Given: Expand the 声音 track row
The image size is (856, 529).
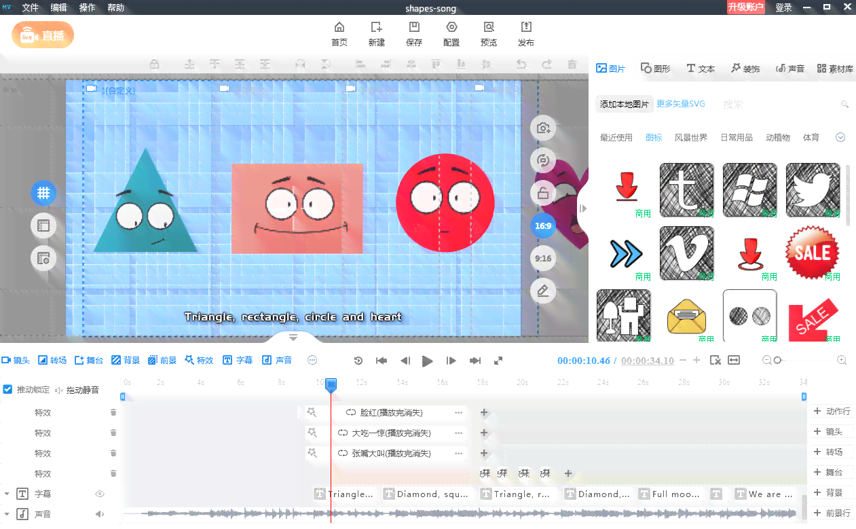Looking at the screenshot, I should pos(7,514).
